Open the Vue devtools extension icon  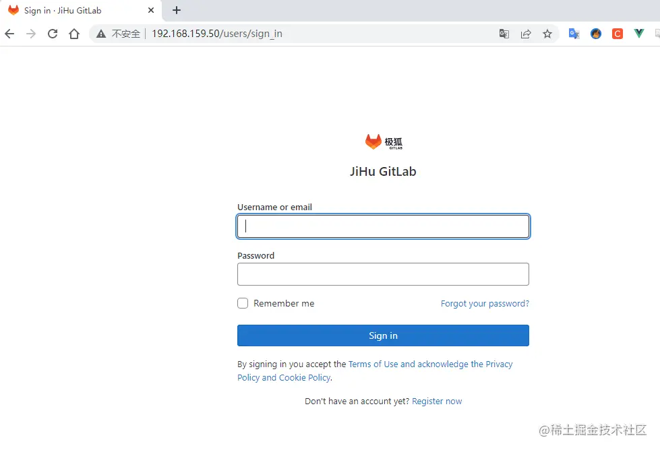[639, 34]
